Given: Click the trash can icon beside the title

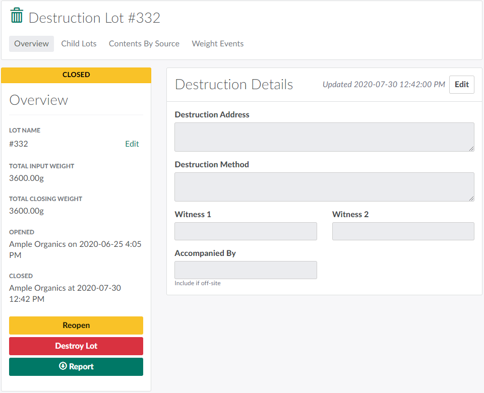Looking at the screenshot, I should [x=17, y=16].
